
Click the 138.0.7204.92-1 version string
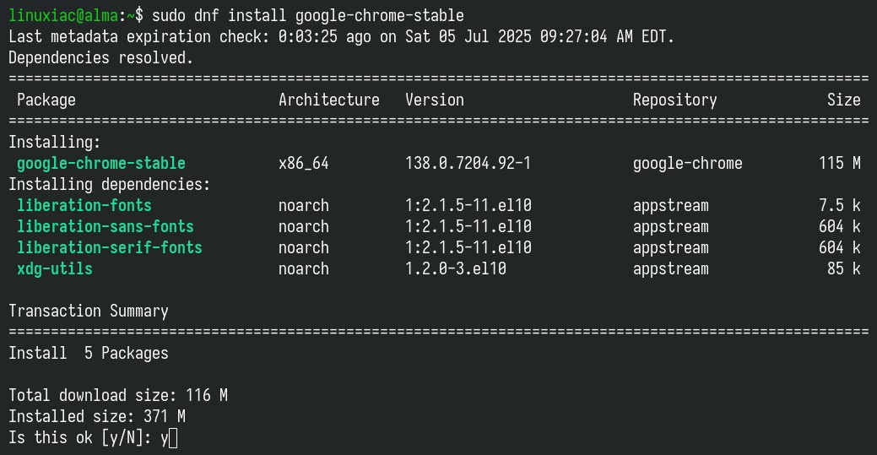click(x=468, y=164)
